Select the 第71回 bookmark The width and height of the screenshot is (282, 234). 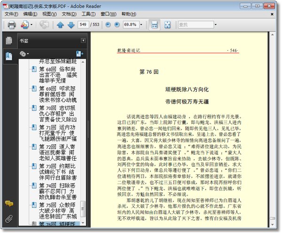pyautogui.click(x=58, y=133)
